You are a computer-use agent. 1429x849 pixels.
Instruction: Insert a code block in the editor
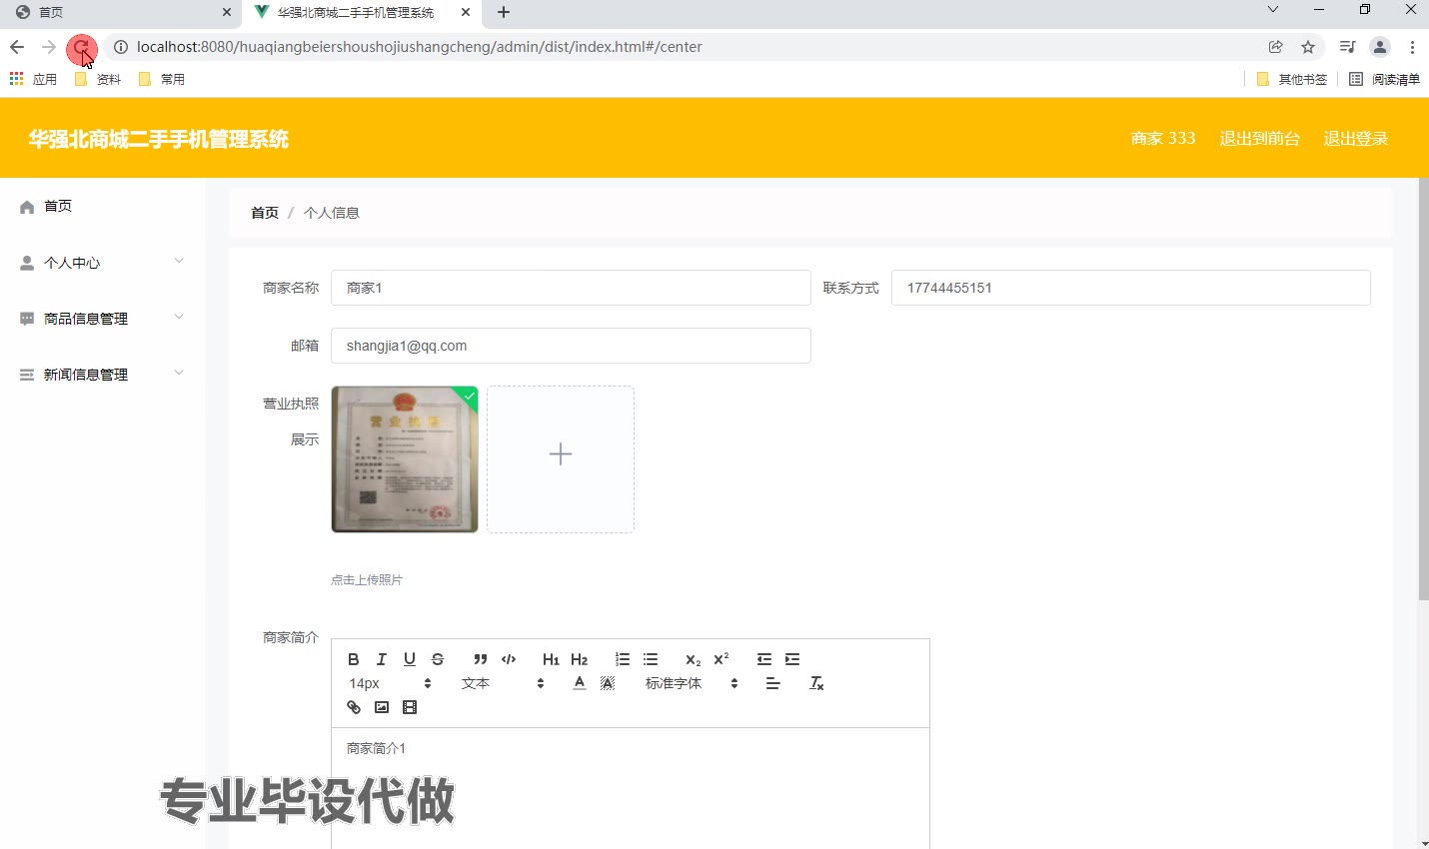pos(509,659)
